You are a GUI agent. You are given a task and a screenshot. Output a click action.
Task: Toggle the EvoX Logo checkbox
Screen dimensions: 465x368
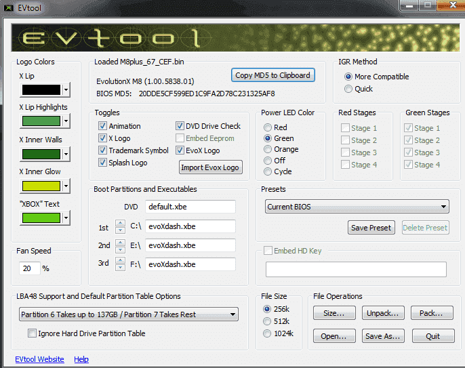point(180,150)
